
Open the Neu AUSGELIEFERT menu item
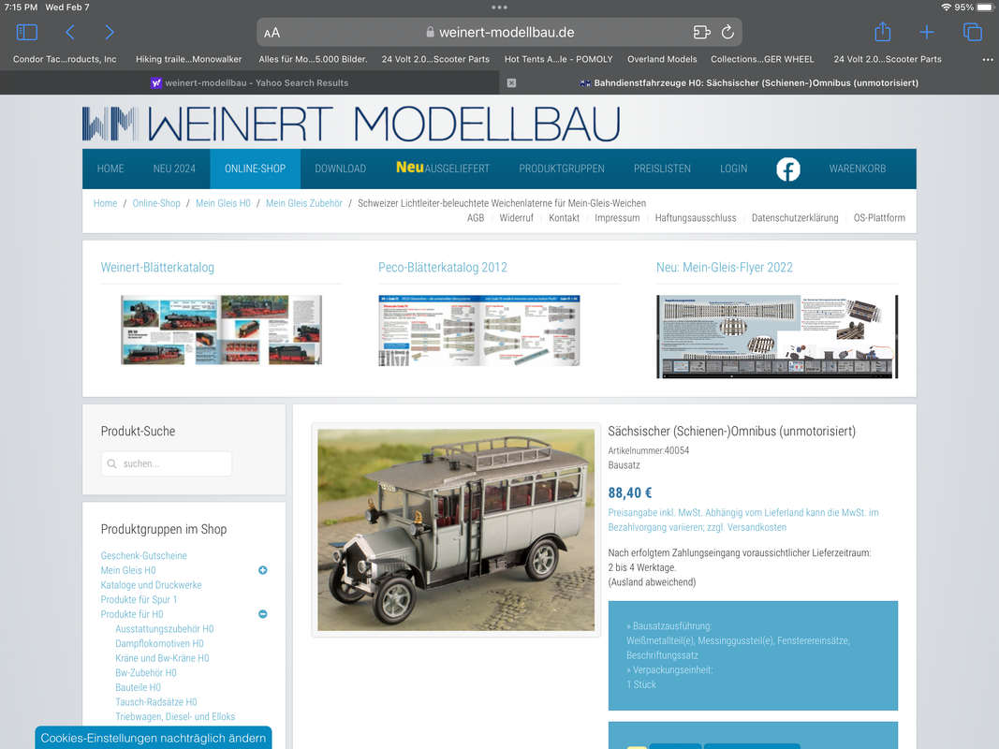[443, 169]
